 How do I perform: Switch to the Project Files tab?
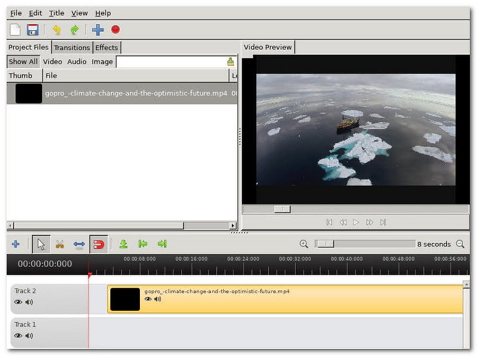click(x=28, y=47)
